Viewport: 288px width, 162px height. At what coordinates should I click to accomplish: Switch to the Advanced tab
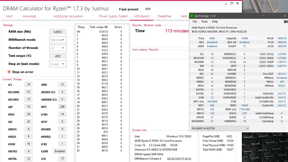[x=29, y=16]
